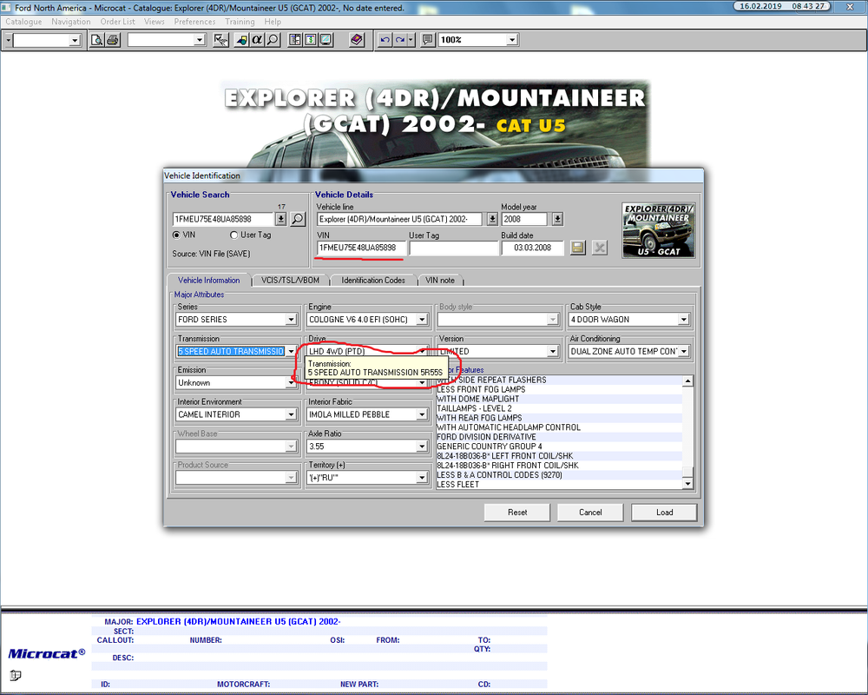868x695 pixels.
Task: Select the VIN radio button
Action: coord(176,235)
